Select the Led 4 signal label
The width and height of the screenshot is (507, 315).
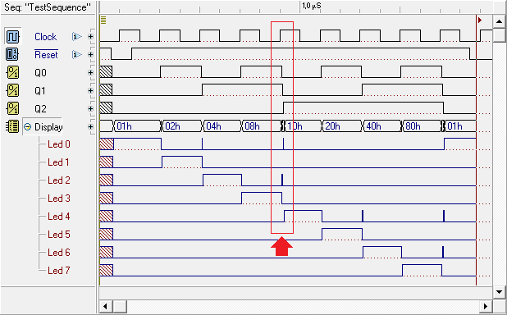pos(59,217)
